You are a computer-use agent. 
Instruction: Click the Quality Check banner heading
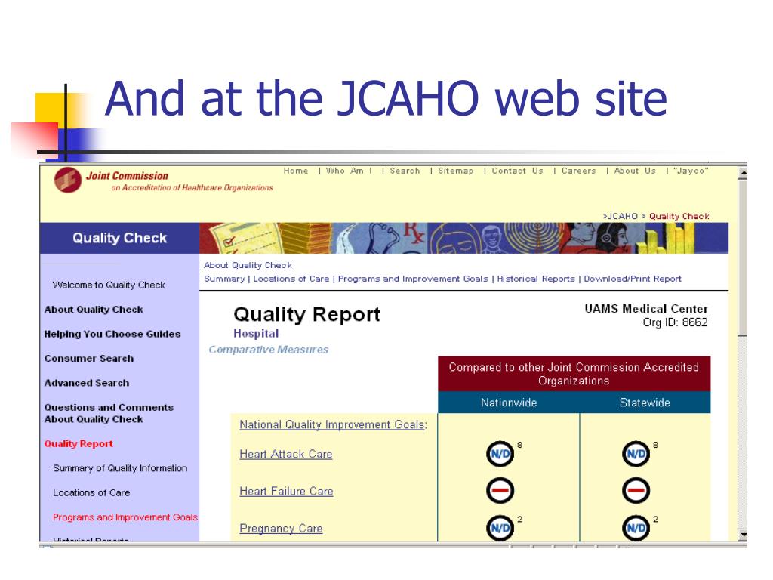click(120, 238)
